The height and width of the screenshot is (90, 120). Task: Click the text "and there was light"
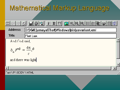(23, 60)
